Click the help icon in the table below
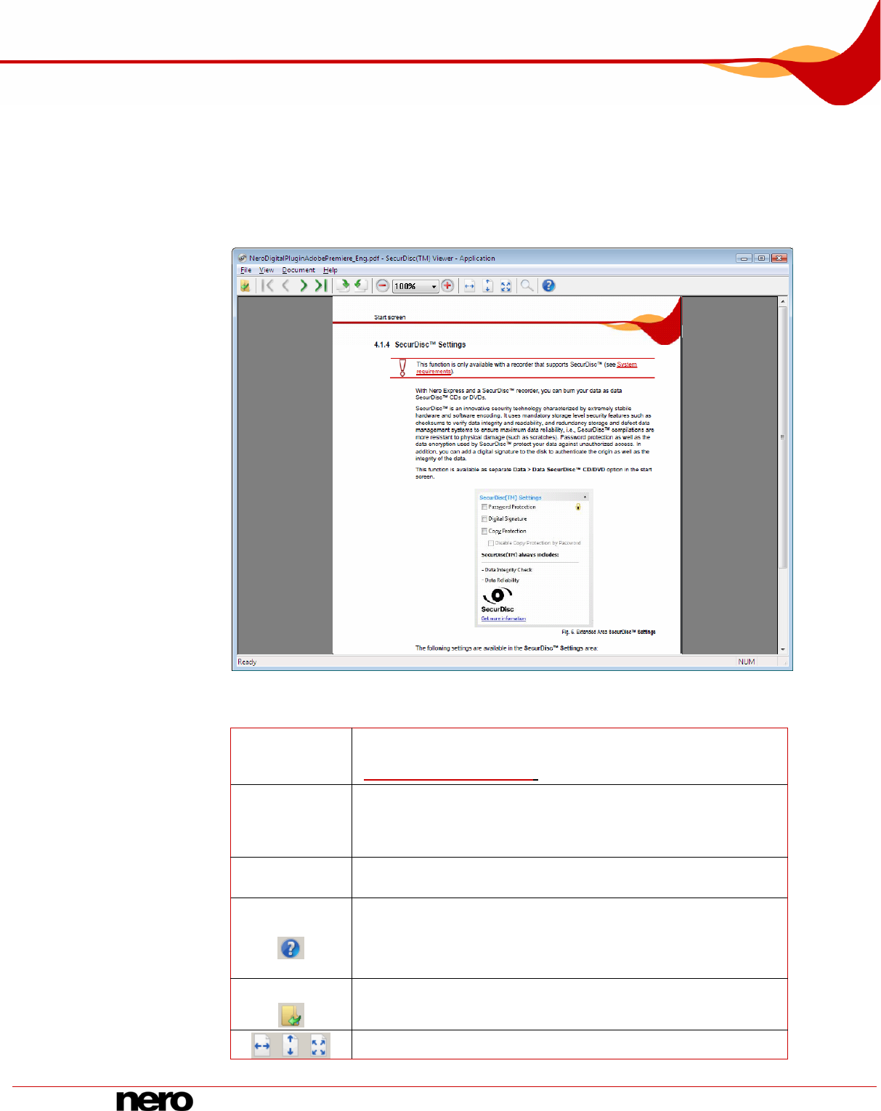The height and width of the screenshot is (1111, 881). 291,948
